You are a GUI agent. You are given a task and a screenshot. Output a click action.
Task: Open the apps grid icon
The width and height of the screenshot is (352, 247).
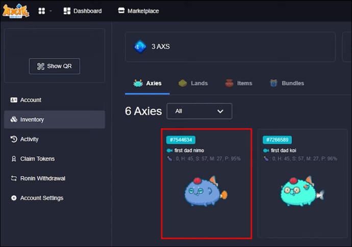tap(41, 11)
